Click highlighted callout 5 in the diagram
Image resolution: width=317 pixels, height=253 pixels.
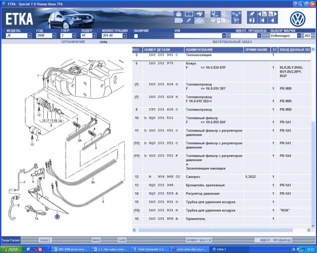click(57, 217)
